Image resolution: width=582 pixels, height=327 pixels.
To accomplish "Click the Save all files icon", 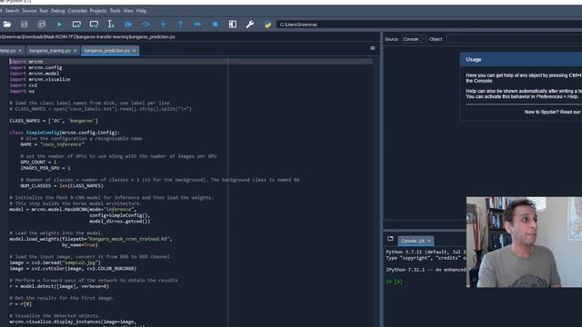I will coord(42,25).
